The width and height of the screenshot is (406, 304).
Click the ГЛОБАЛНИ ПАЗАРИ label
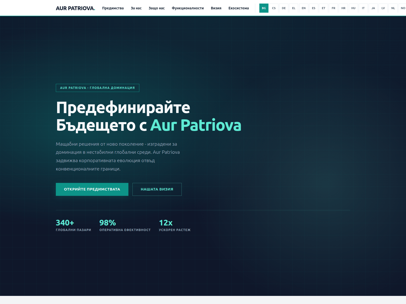73,230
